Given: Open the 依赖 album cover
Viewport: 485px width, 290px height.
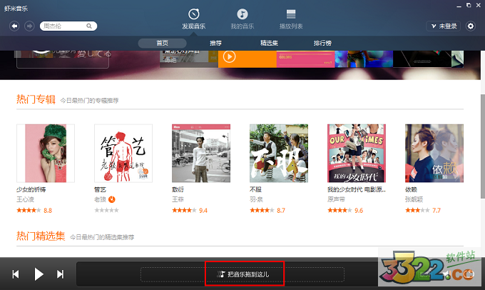Looking at the screenshot, I should coord(434,154).
